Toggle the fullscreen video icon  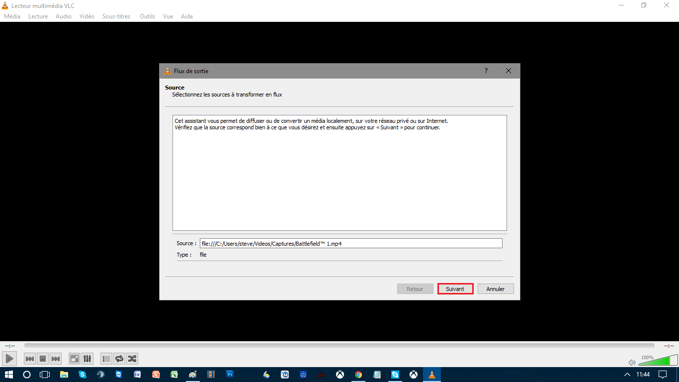pyautogui.click(x=74, y=359)
